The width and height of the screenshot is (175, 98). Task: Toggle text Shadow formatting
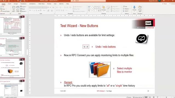[36, 10]
